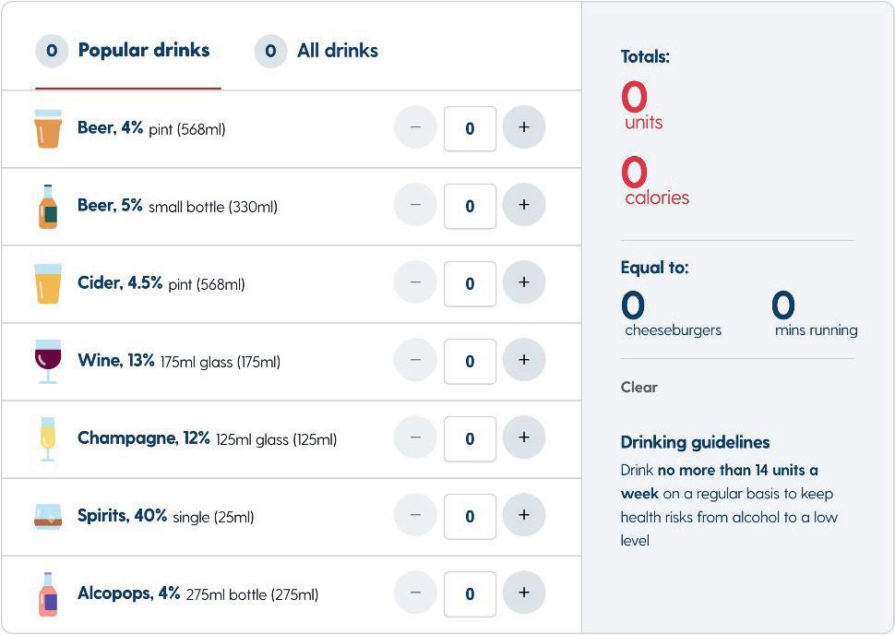Increase Alcopops 275ml bottle count
895x635 pixels.
coord(524,593)
